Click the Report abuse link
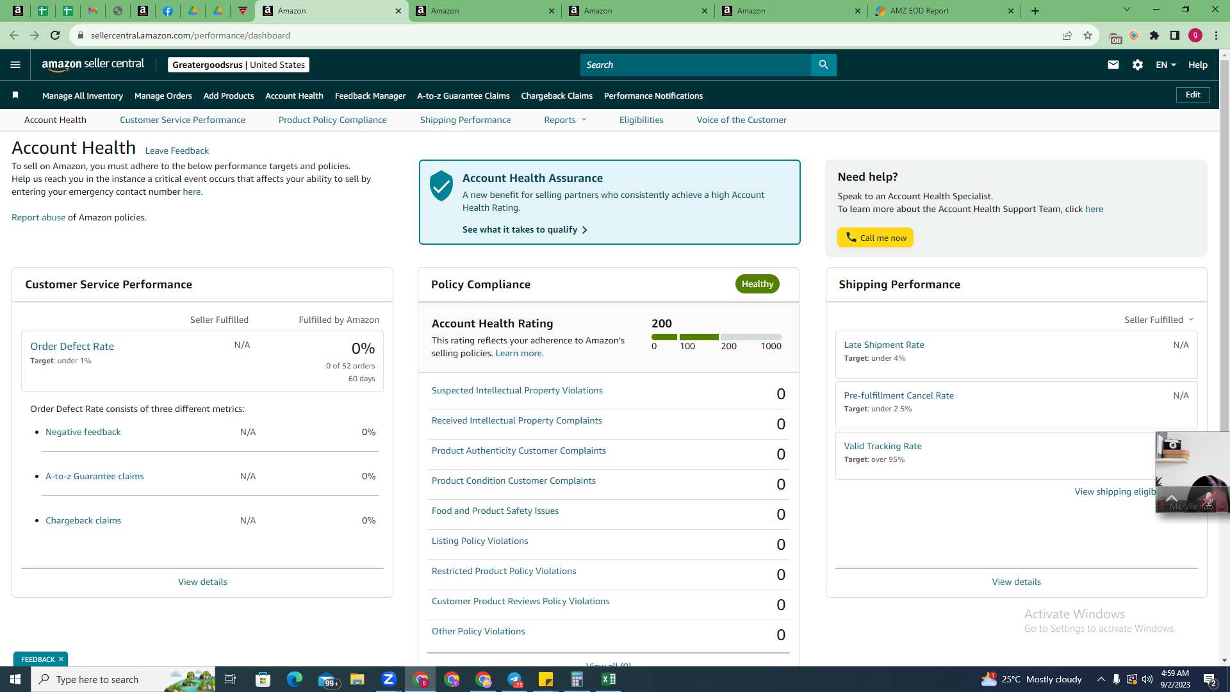This screenshot has height=692, width=1230. click(38, 217)
